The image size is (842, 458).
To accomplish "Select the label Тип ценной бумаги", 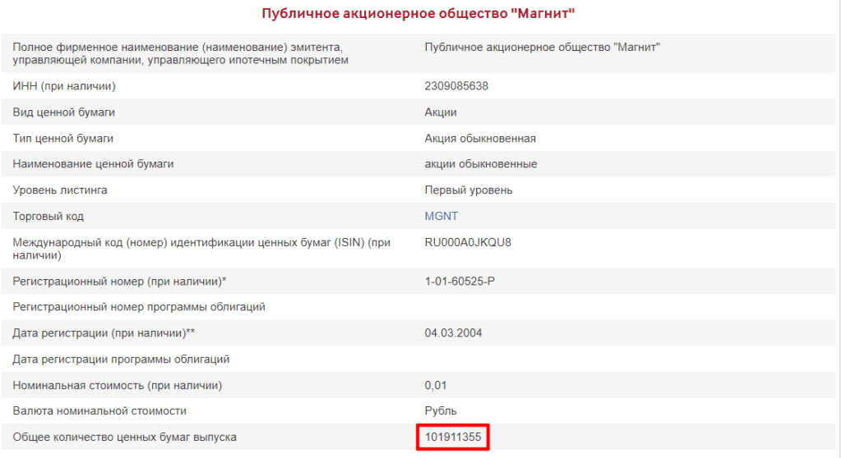I will [x=62, y=139].
